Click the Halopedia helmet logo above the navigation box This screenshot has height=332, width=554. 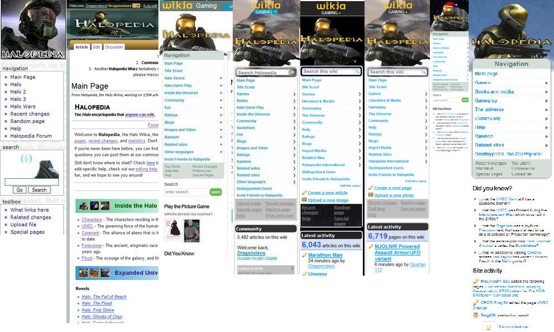33,30
